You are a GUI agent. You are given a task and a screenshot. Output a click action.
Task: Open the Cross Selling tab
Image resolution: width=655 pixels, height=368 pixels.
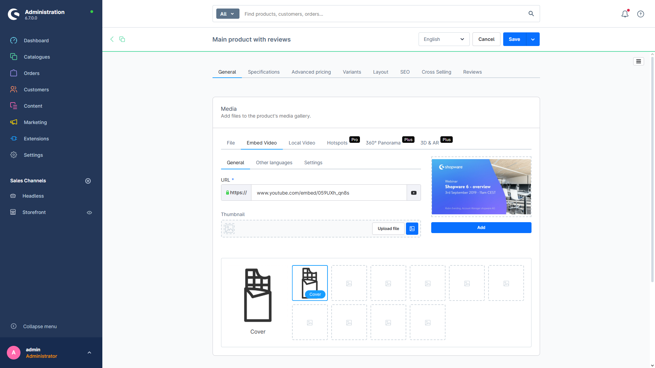[x=436, y=72]
